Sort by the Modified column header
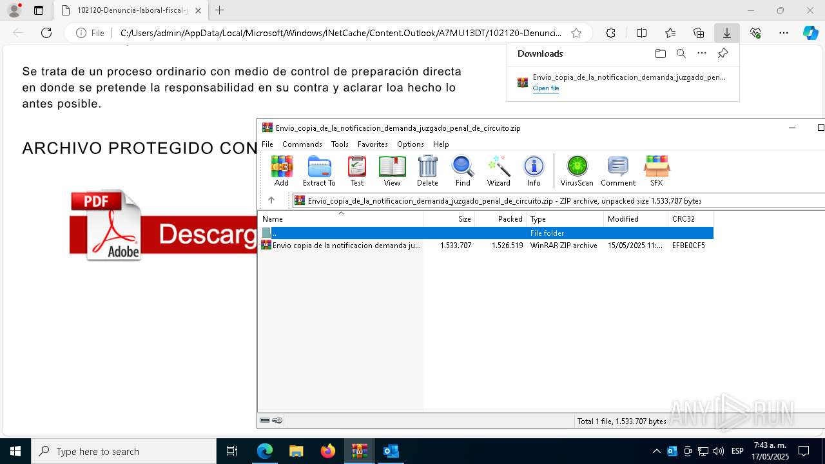The height and width of the screenshot is (464, 825). [x=636, y=219]
